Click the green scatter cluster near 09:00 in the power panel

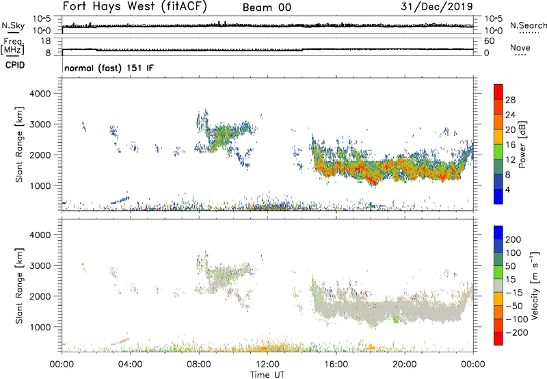click(x=220, y=136)
